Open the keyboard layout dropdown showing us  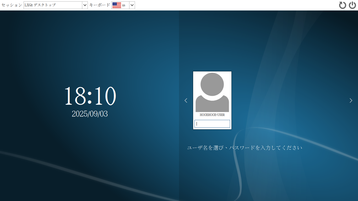(x=123, y=5)
